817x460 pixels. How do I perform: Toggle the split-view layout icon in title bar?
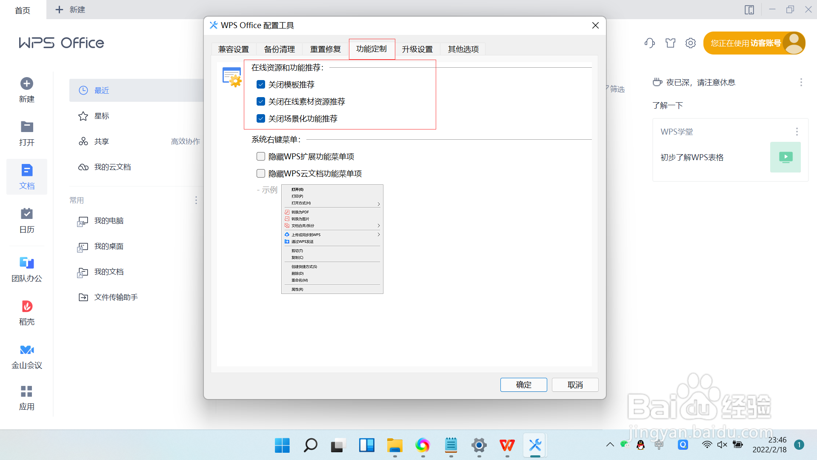(x=749, y=10)
